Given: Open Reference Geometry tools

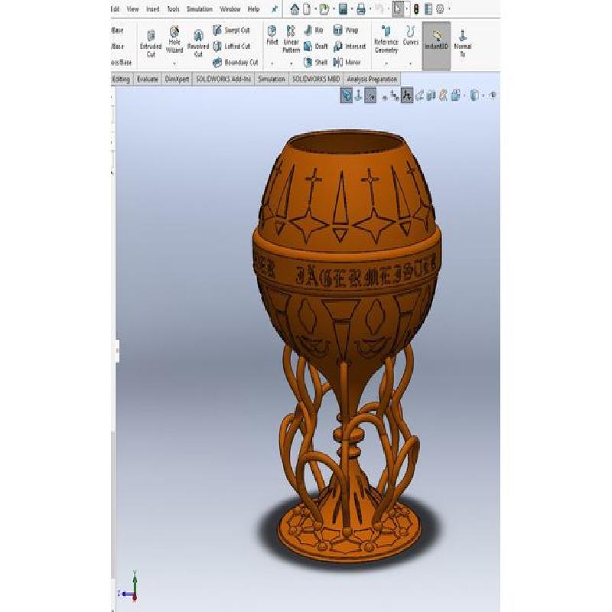Looking at the screenshot, I should click(386, 40).
